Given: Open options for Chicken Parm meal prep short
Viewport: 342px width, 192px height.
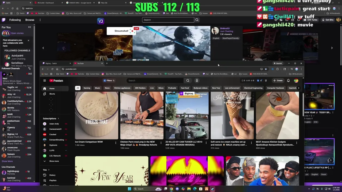Looking at the screenshot, I should click(161, 143).
